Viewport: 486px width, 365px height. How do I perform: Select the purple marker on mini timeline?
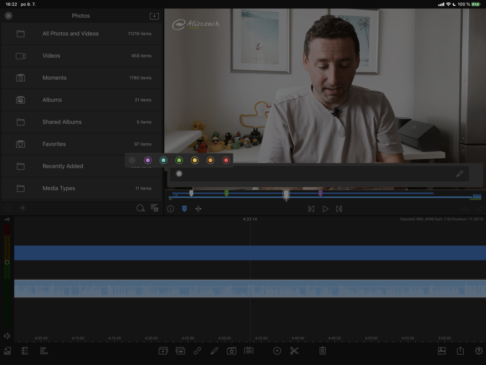click(x=320, y=193)
